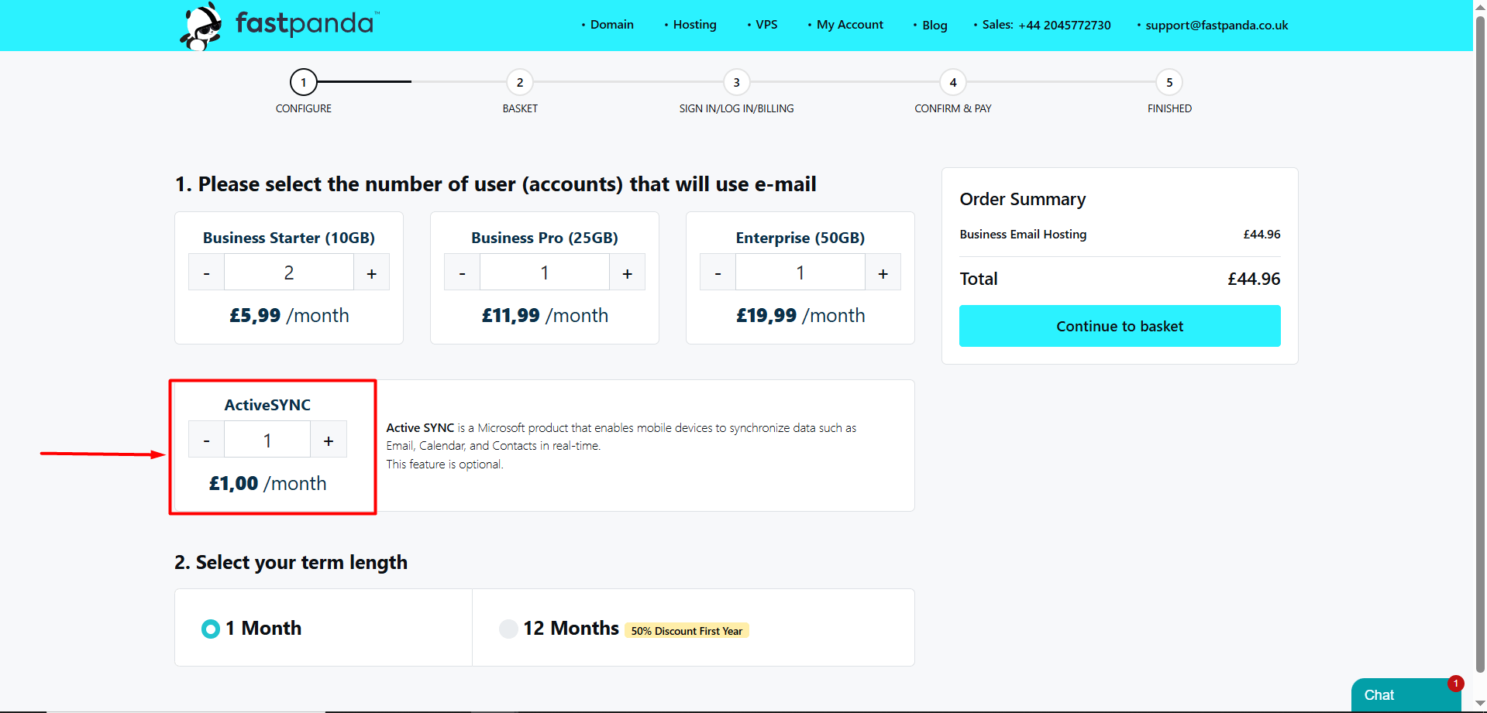Click Continue to basket button
The image size is (1487, 713).
(1120, 326)
